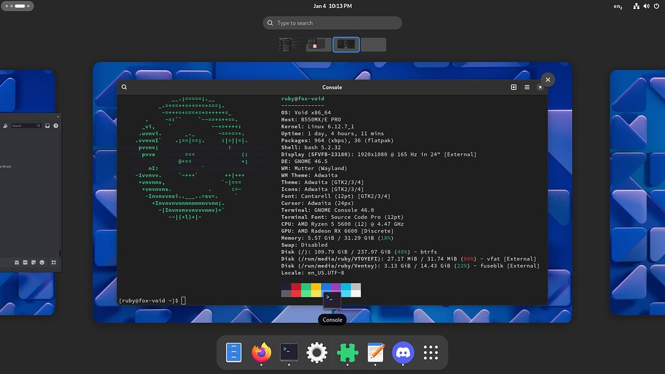The image size is (665, 374).
Task: Open a new tab in Console
Action: click(x=514, y=87)
